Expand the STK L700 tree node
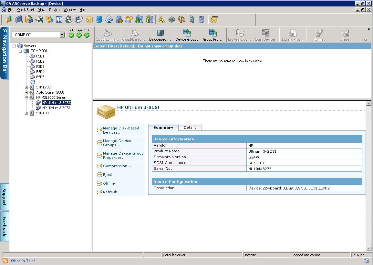373x265 pixels. (x=26, y=87)
